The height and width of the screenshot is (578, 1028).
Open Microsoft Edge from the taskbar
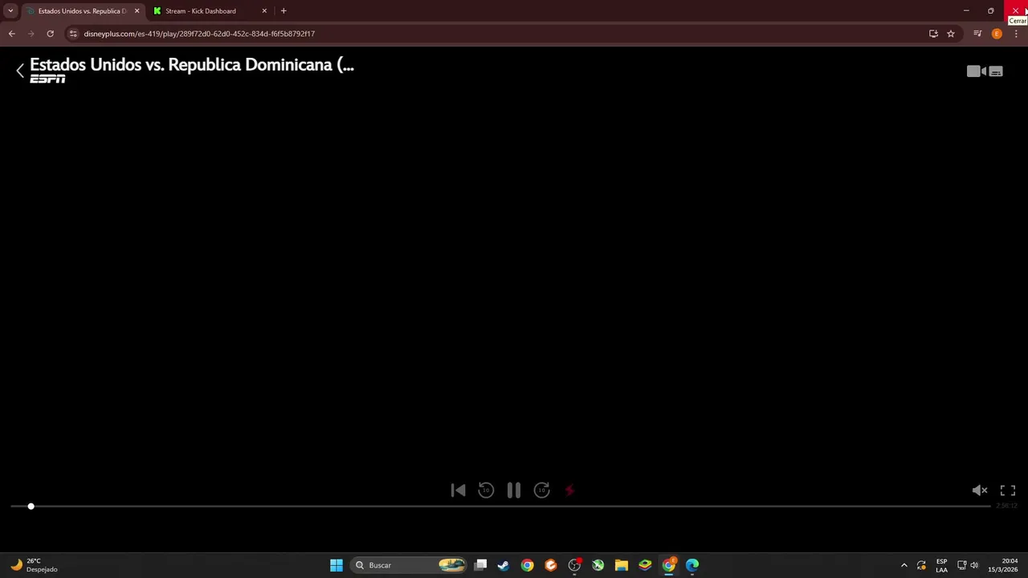click(x=692, y=565)
